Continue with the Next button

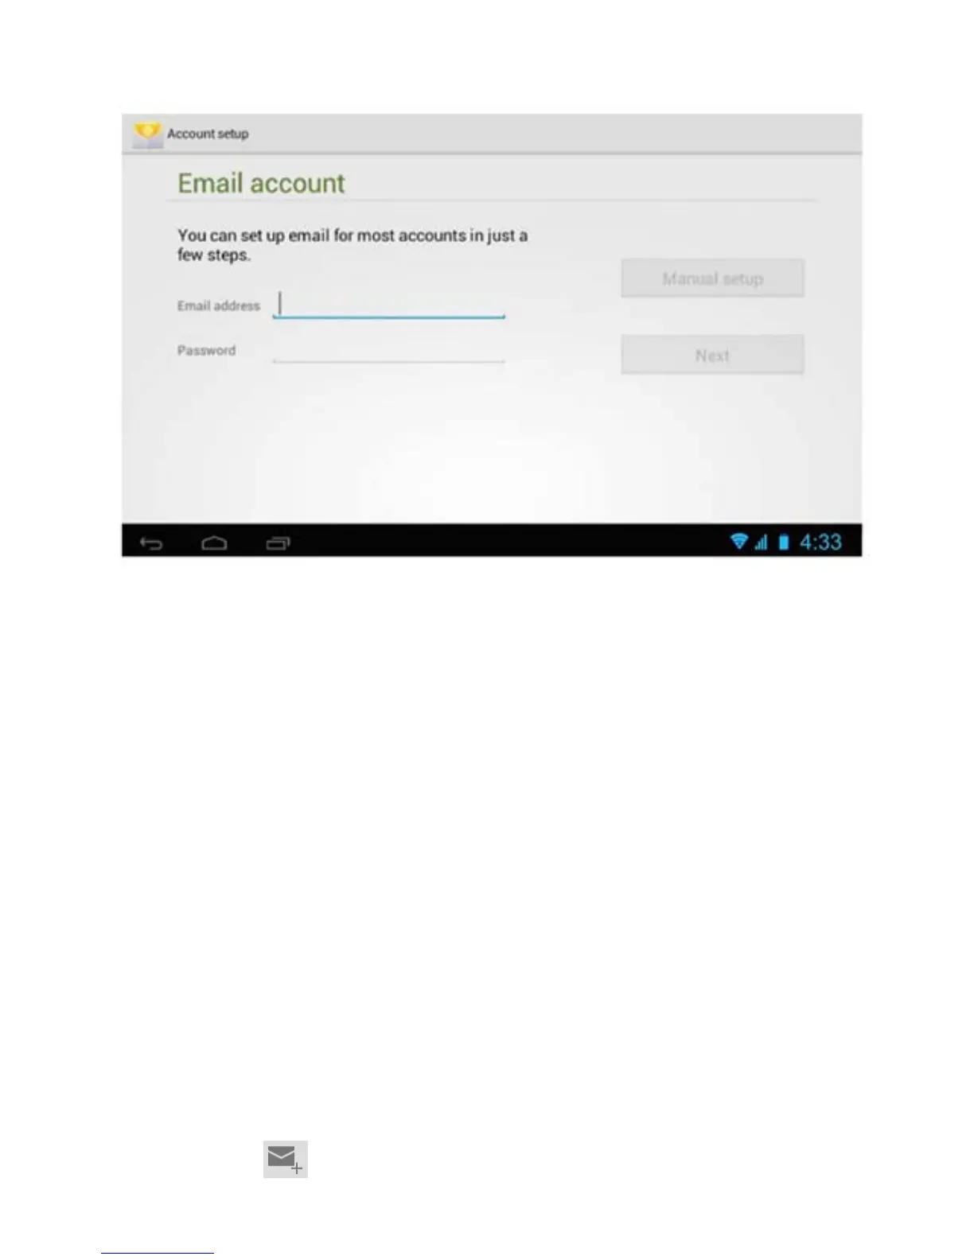point(712,355)
